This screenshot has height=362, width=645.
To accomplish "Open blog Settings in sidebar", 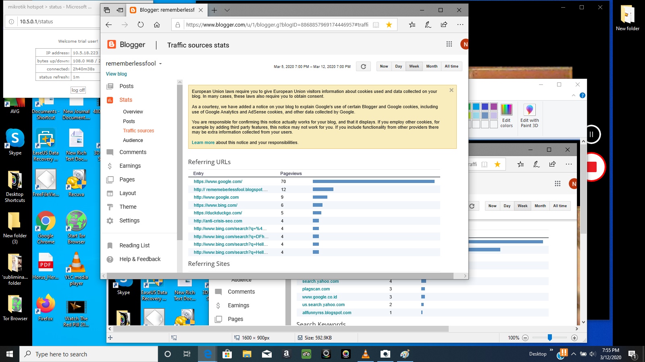I will coord(129,220).
